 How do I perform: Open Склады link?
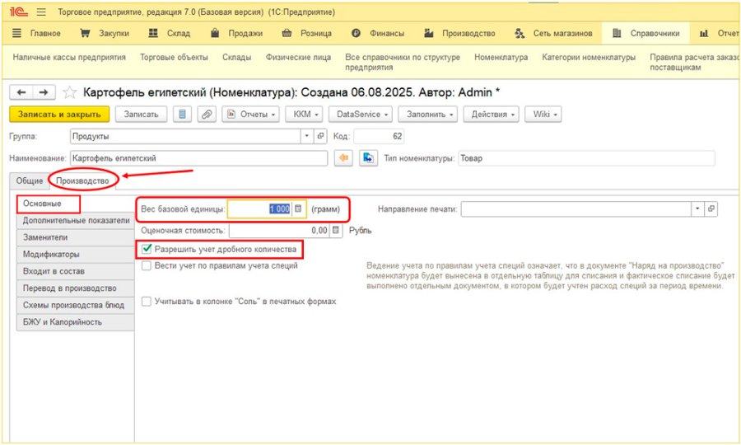[237, 57]
